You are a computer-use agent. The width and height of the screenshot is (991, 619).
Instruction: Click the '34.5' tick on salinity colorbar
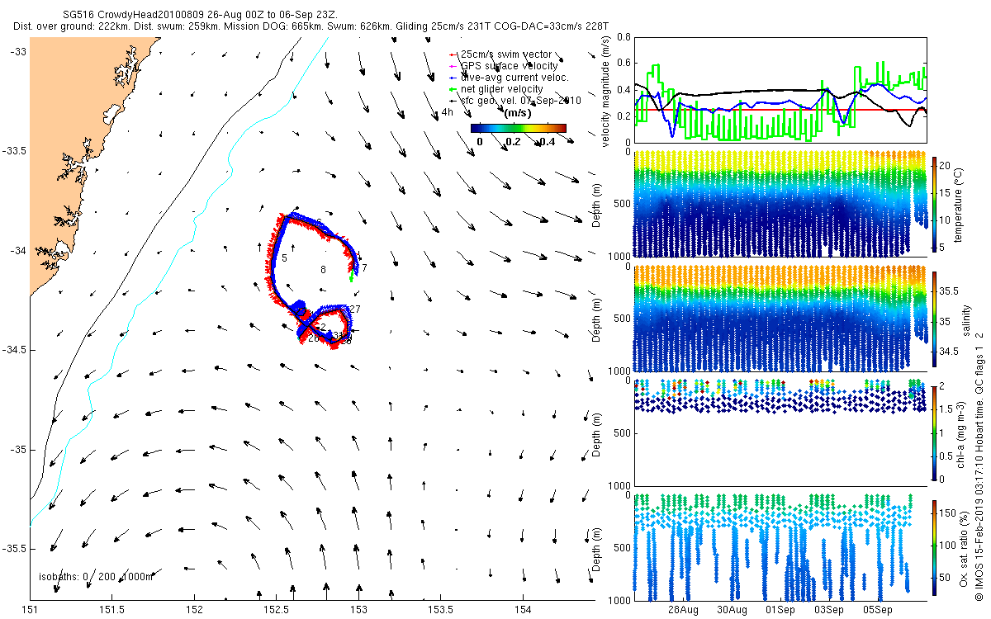click(x=949, y=352)
